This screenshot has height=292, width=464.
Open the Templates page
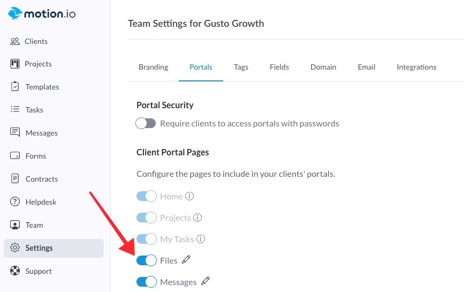pos(42,87)
